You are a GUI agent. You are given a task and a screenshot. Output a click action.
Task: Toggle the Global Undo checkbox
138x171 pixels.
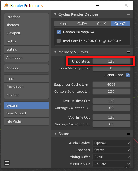point(128,75)
